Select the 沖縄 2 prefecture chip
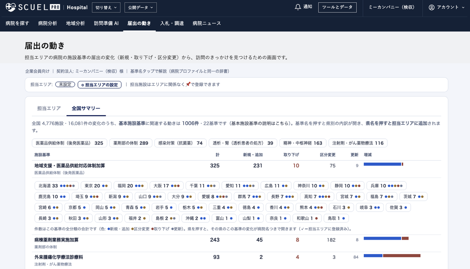Screen dimensions: 470x269 tap(195, 219)
